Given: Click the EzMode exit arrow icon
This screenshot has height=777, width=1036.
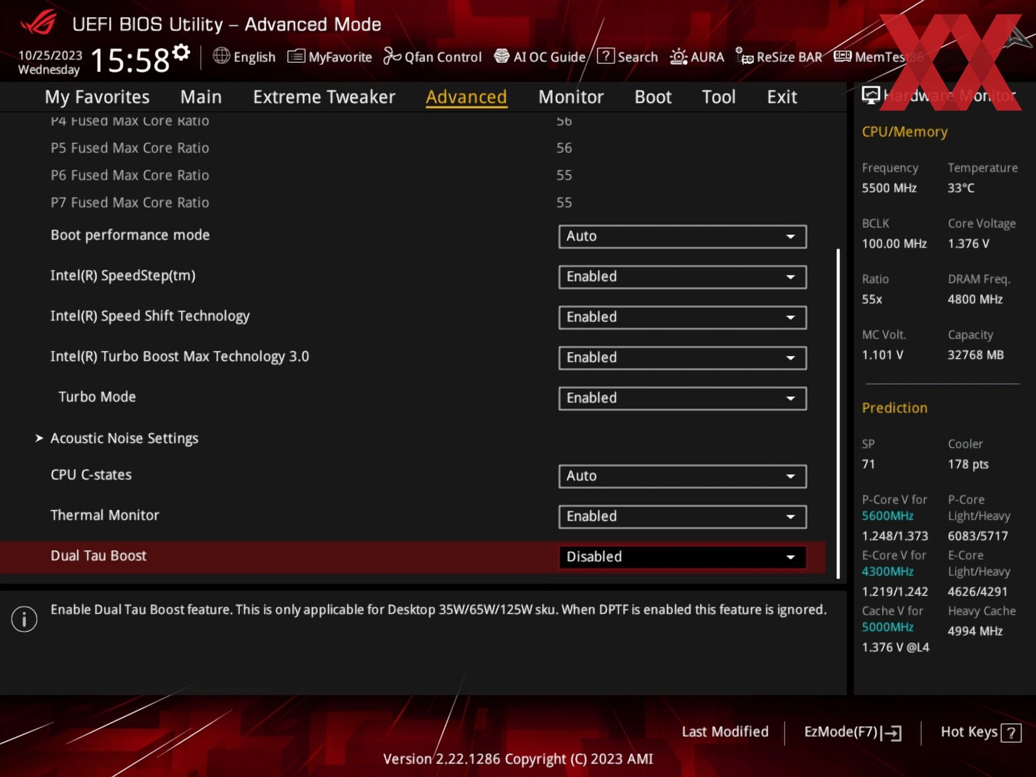Looking at the screenshot, I should point(891,733).
